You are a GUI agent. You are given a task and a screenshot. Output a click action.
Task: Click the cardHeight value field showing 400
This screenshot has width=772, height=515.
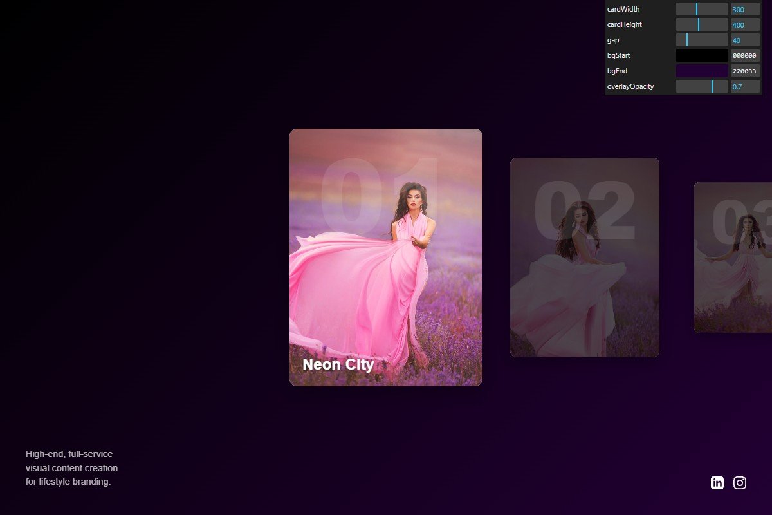pos(744,24)
